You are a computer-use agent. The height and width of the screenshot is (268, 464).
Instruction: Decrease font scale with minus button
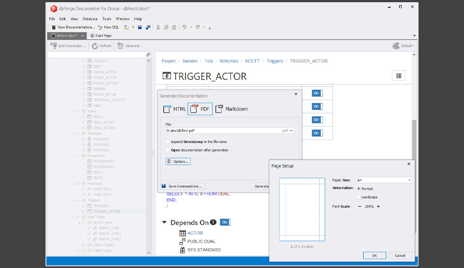click(360, 207)
